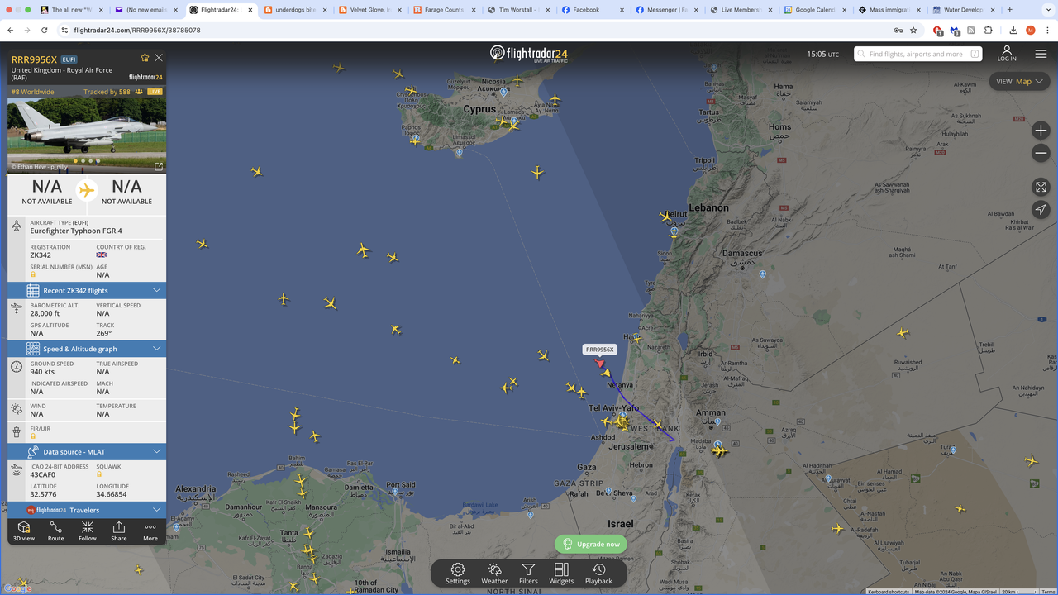Open Playback mode
Viewport: 1058px width, 595px height.
coord(598,574)
